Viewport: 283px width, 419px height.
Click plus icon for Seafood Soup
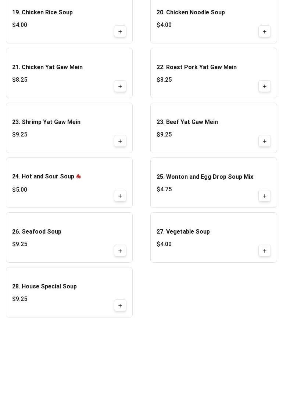(x=120, y=251)
